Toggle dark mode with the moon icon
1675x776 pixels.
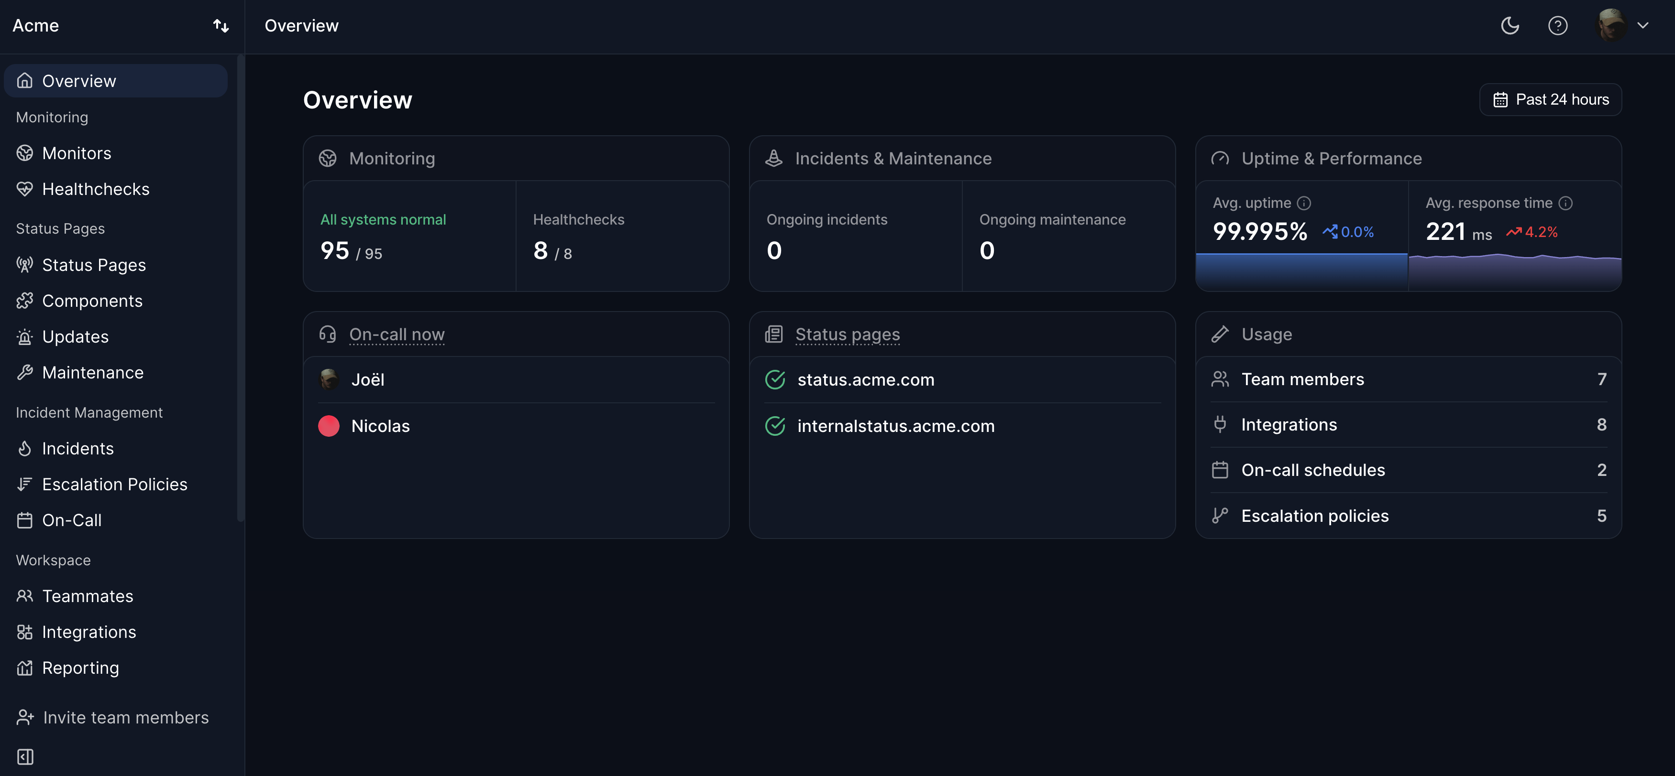coord(1510,26)
